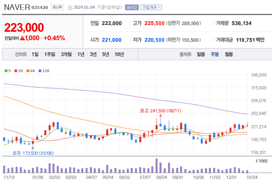Switch to 주봉 weekly candle chart

tap(215, 54)
